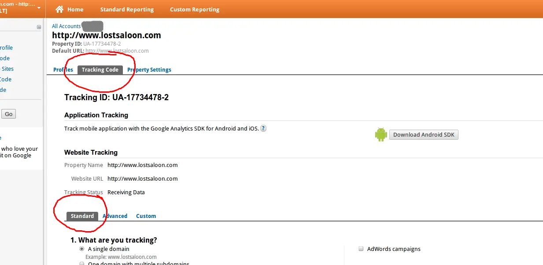Click the Tracking ID UA-17734478-2 heading

tap(116, 98)
